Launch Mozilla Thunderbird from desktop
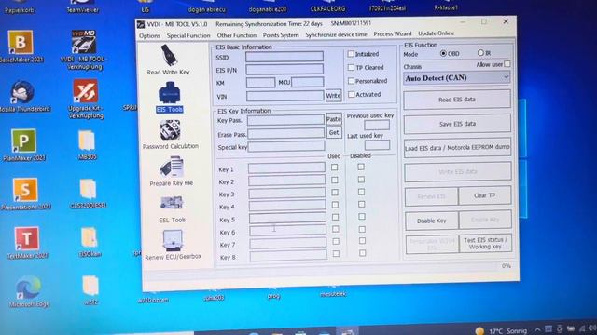The image size is (597, 335). (23, 96)
